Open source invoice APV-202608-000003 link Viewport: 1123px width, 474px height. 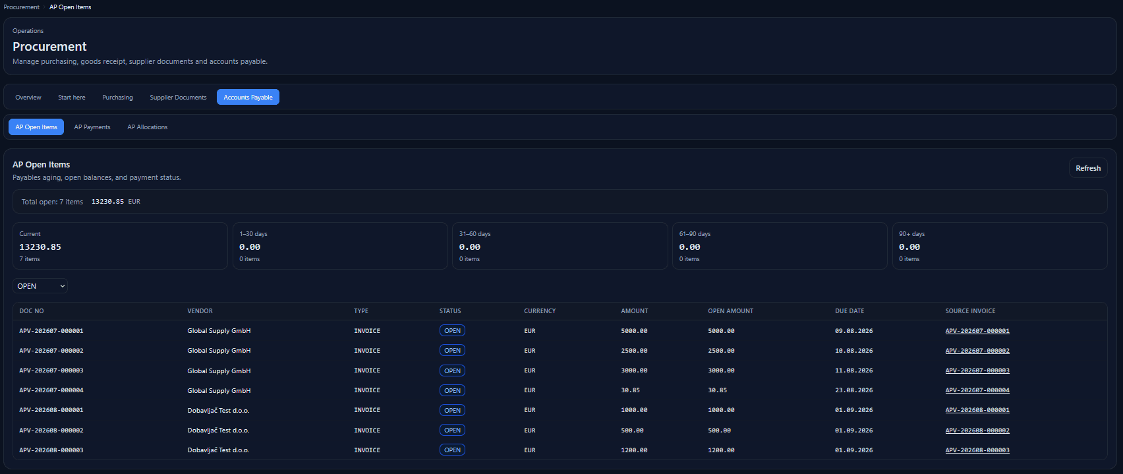(977, 450)
